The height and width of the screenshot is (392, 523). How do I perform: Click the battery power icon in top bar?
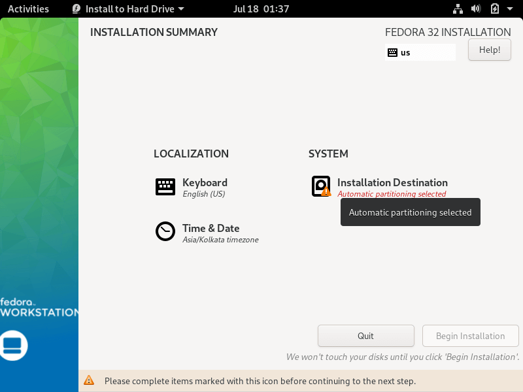495,8
